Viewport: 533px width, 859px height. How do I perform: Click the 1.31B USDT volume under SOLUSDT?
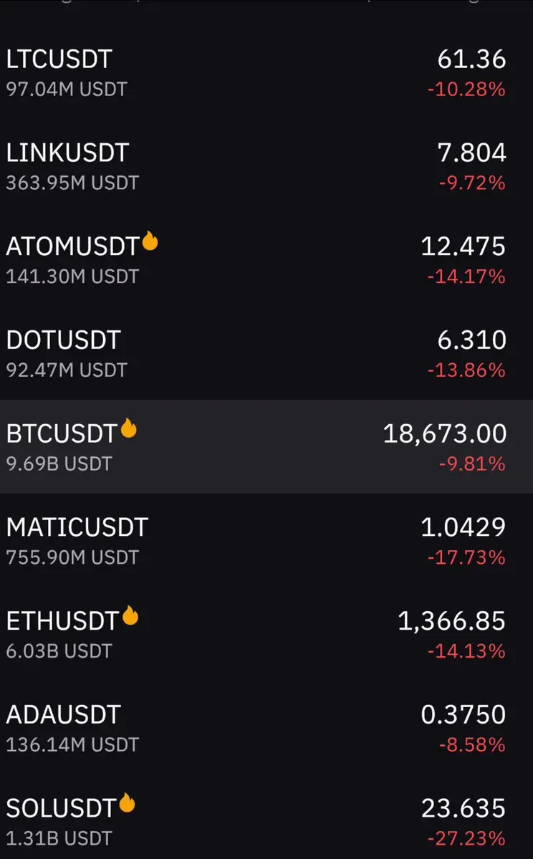(59, 838)
